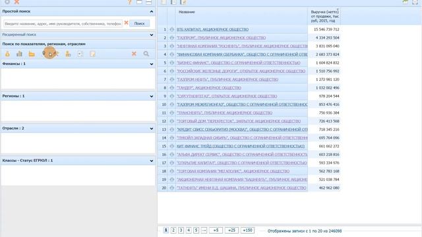Toggle the Регионы : 1 section chevron
The image size is (422, 237).
coord(152,96)
